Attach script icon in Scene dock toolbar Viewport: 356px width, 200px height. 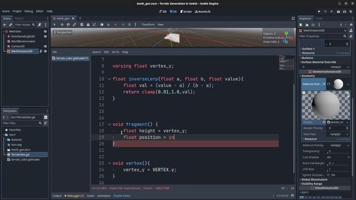(39, 24)
